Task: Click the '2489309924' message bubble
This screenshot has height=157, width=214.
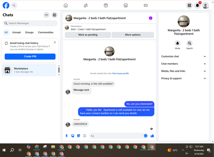Action: tap(80, 124)
